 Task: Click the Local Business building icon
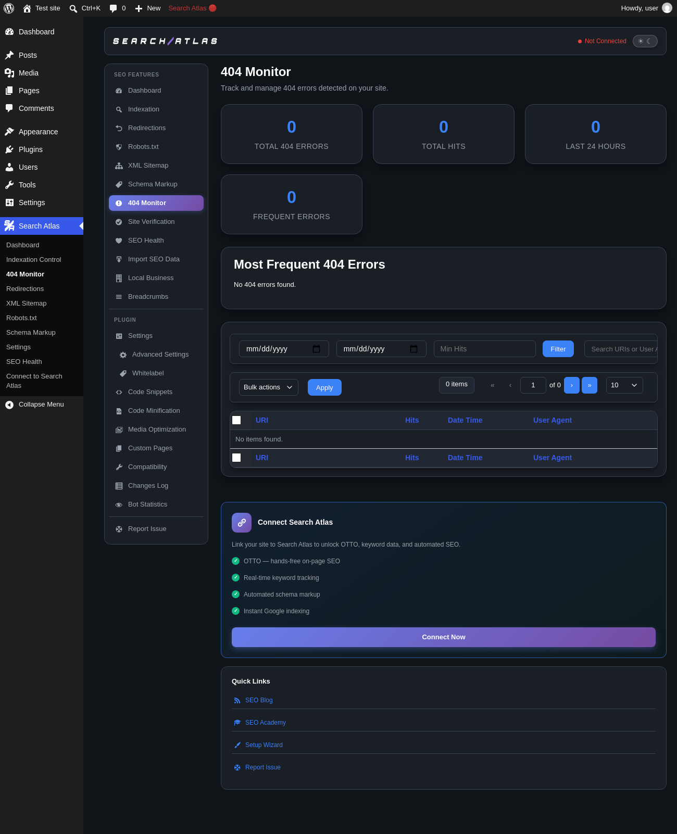click(x=119, y=278)
